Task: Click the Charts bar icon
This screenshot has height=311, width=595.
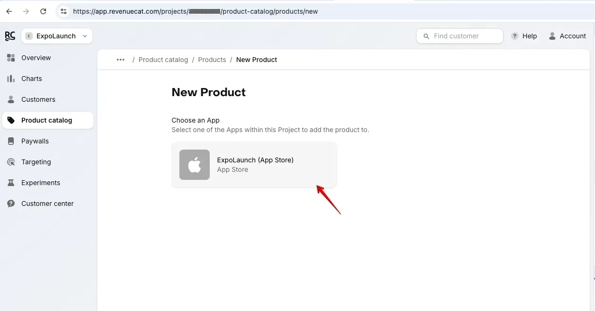Action: [11, 79]
